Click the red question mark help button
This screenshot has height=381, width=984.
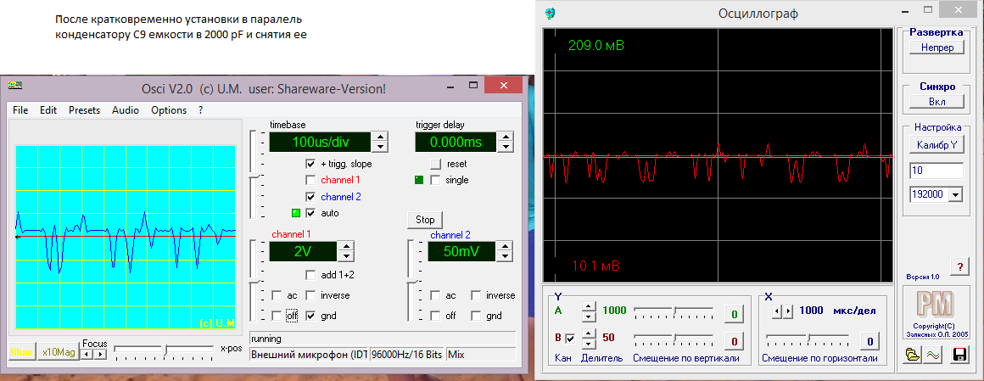point(959,266)
